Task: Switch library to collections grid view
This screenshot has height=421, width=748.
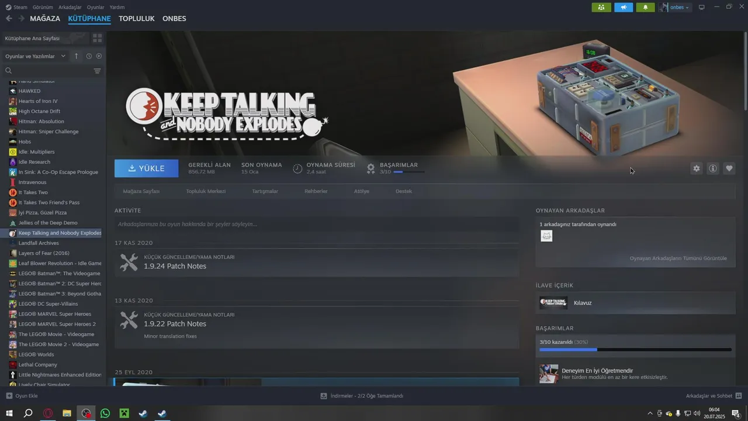Action: 97,38
